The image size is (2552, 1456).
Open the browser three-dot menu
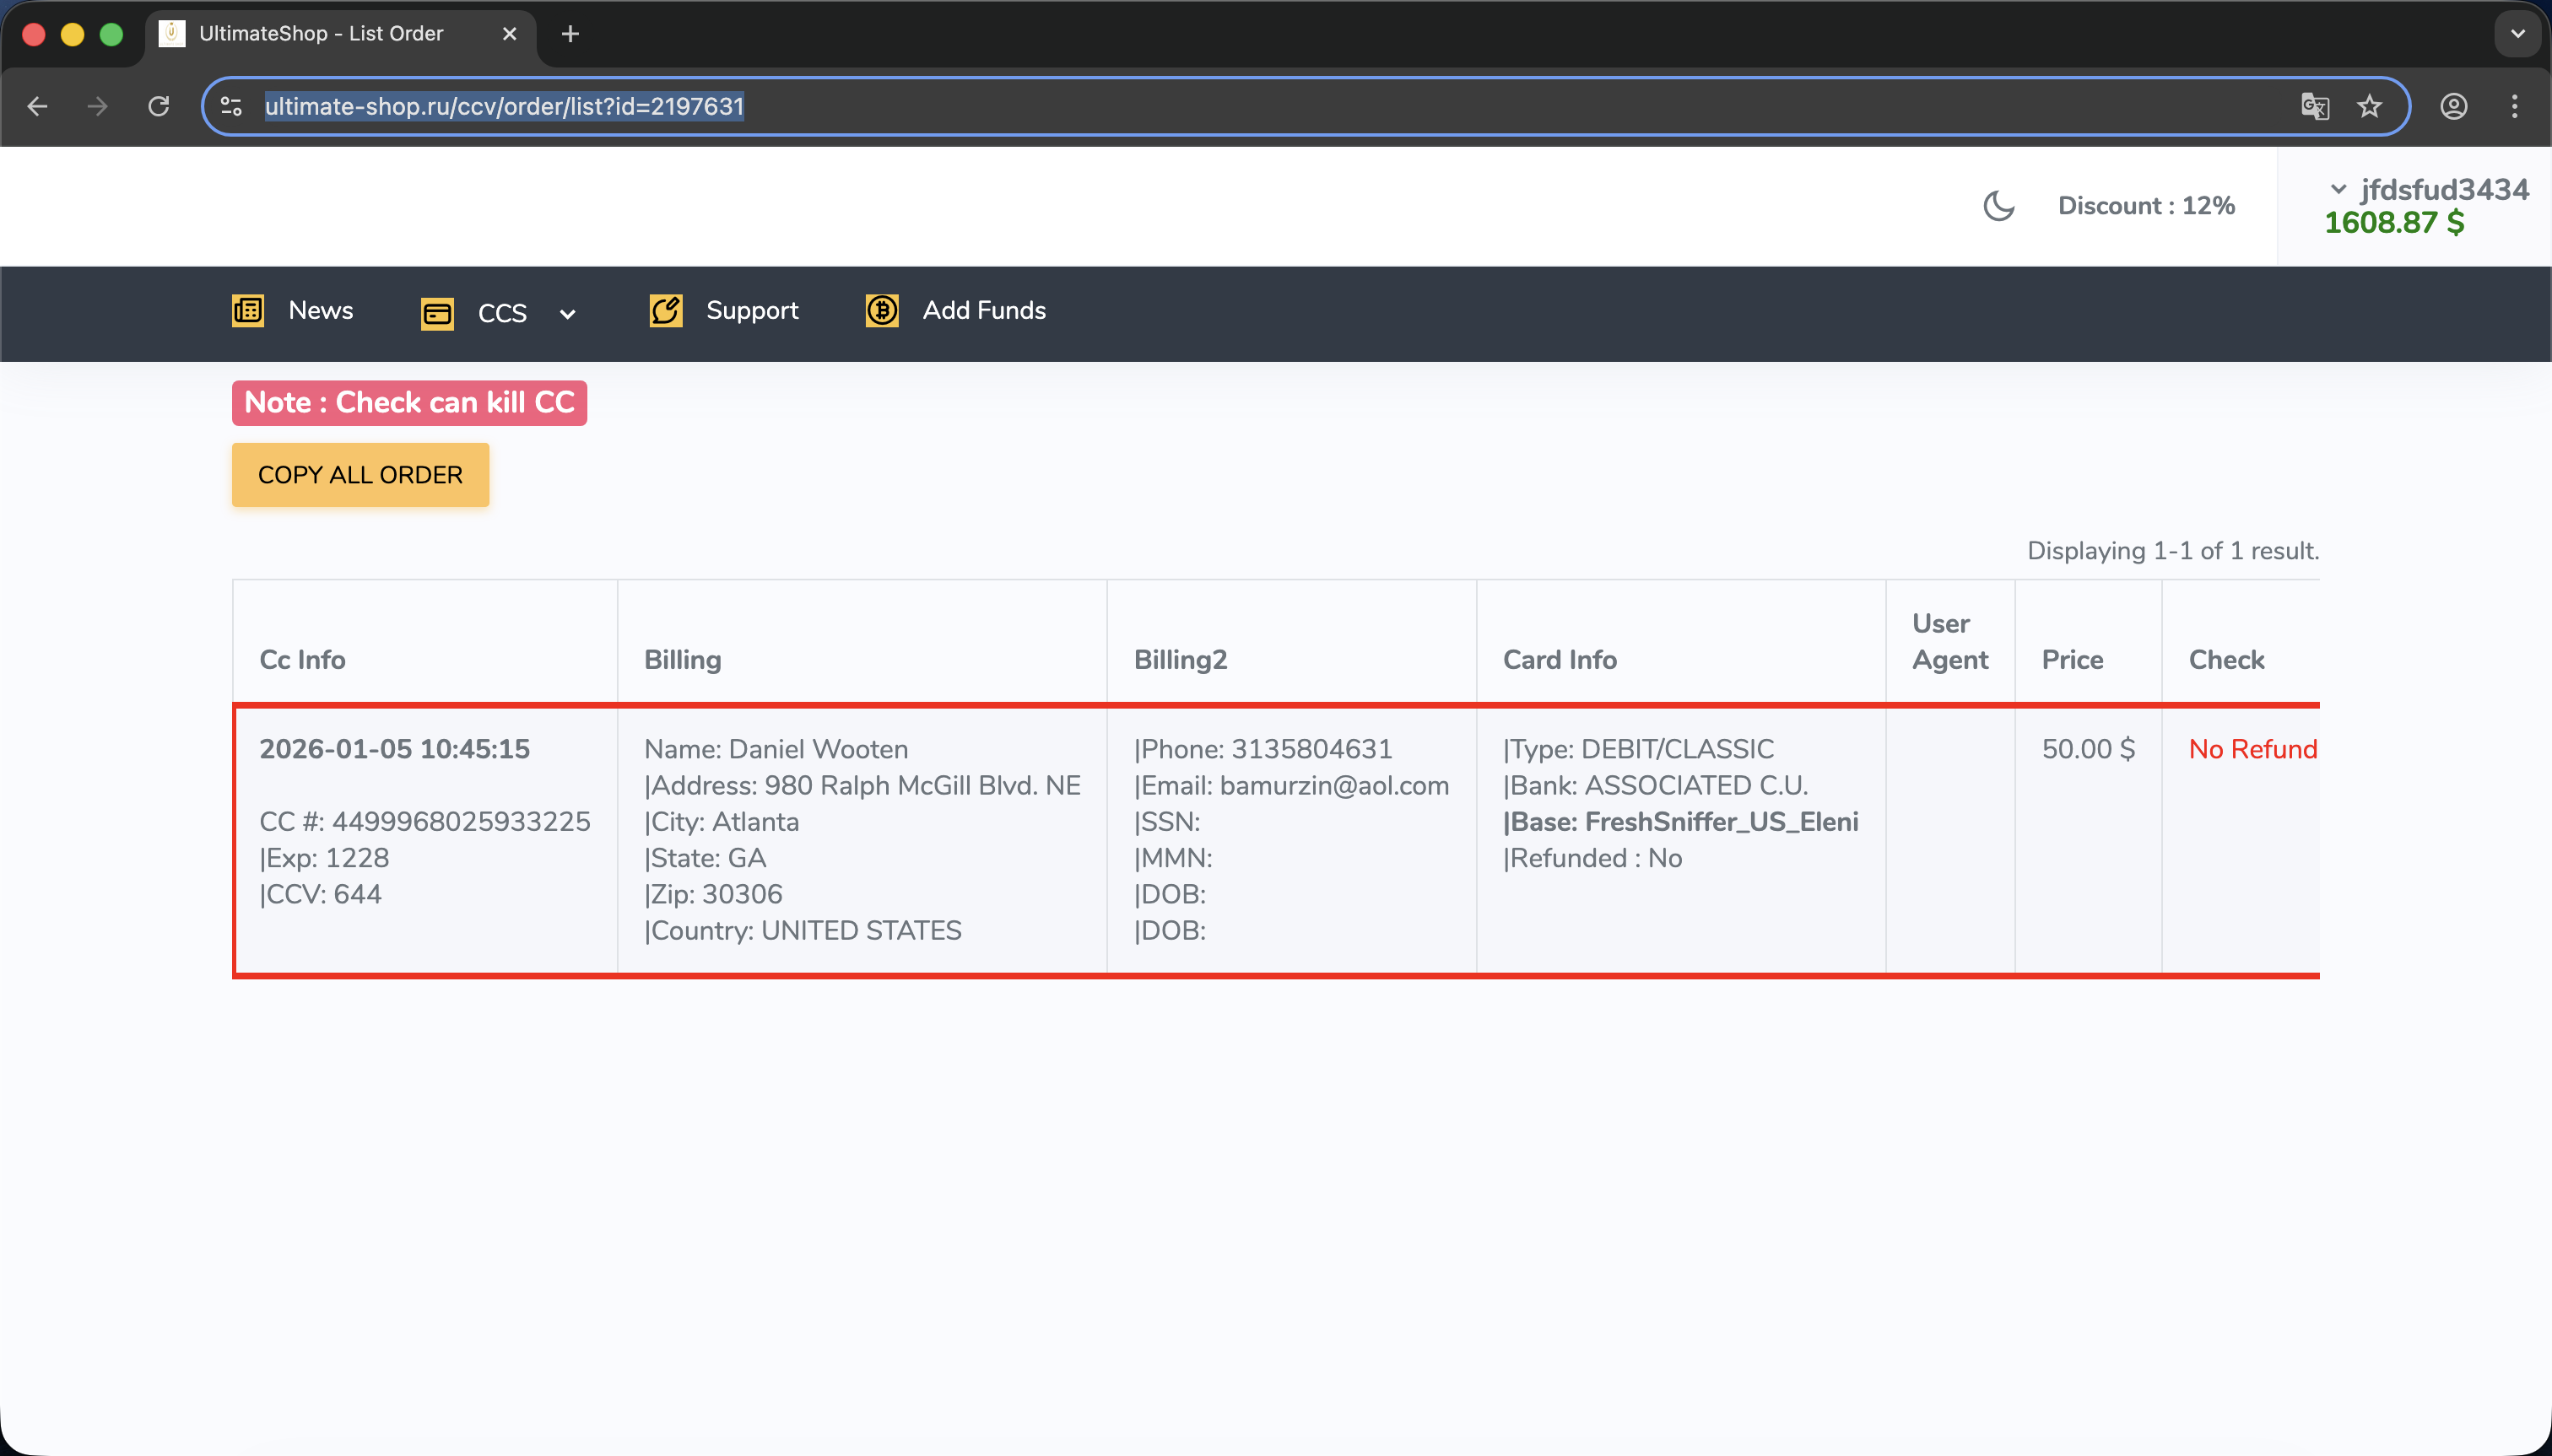coord(2514,106)
